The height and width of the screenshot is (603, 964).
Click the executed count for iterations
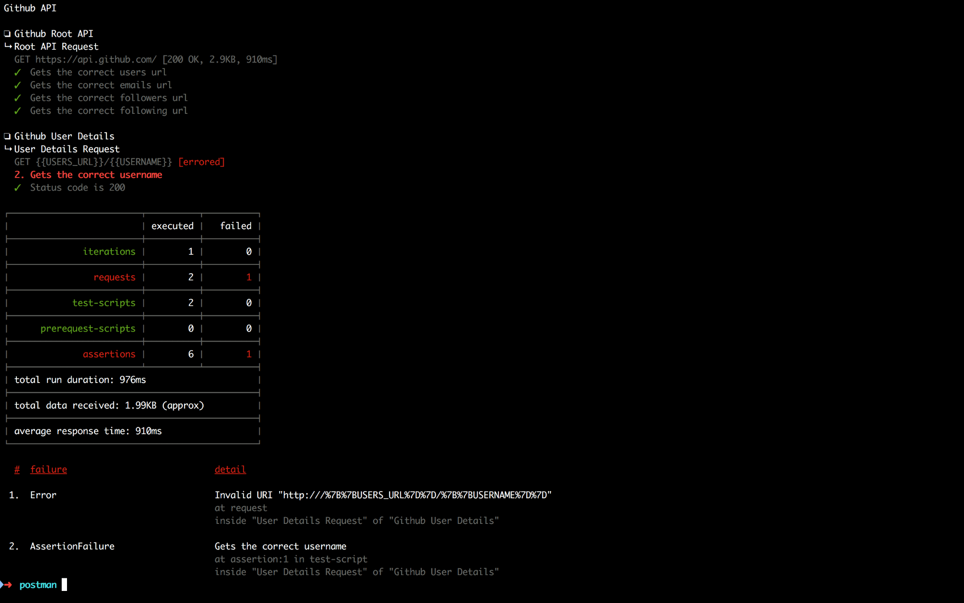(x=191, y=252)
